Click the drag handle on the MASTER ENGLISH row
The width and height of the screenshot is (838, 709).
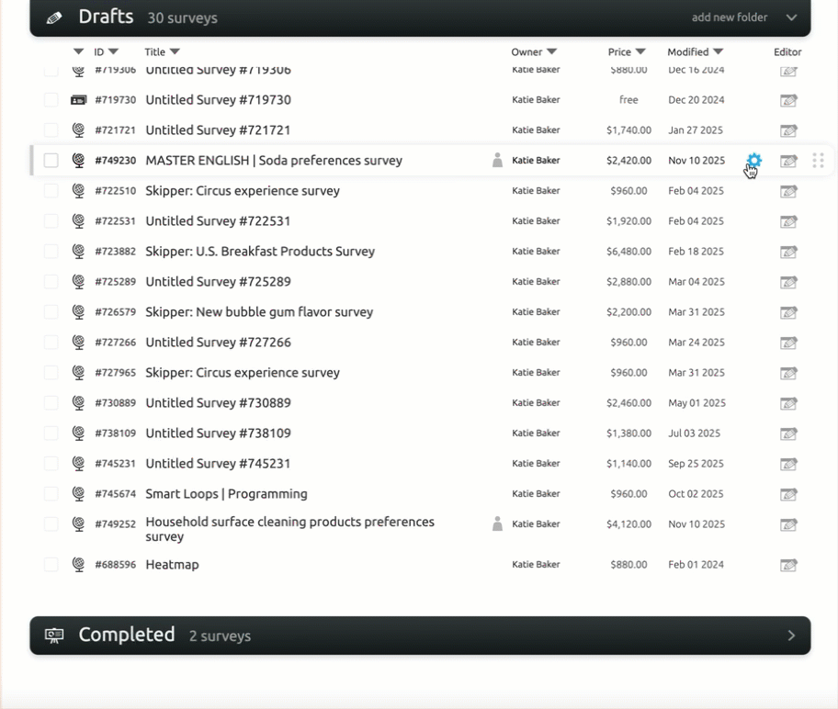tap(818, 161)
